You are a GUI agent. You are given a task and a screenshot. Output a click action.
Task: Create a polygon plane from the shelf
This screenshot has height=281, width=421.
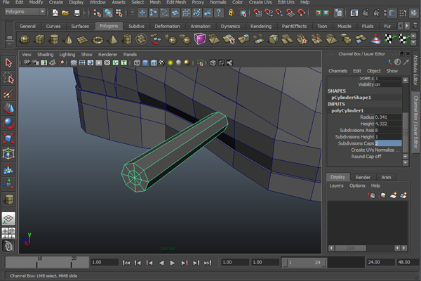[x=82, y=40]
